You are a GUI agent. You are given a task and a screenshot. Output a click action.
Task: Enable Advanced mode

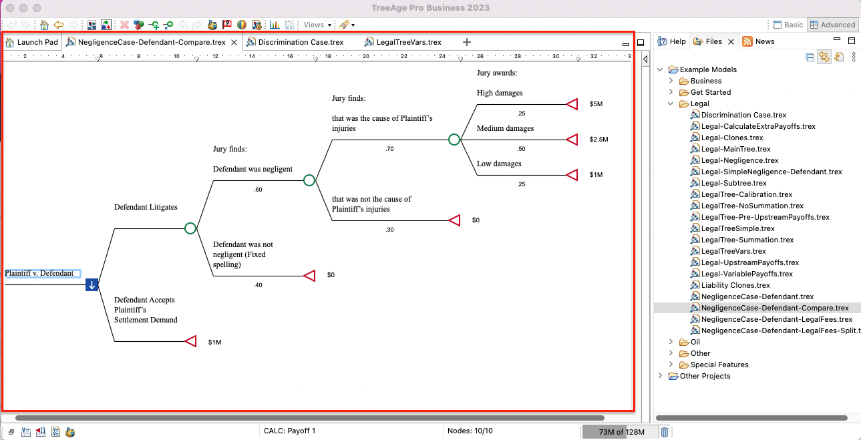click(832, 24)
